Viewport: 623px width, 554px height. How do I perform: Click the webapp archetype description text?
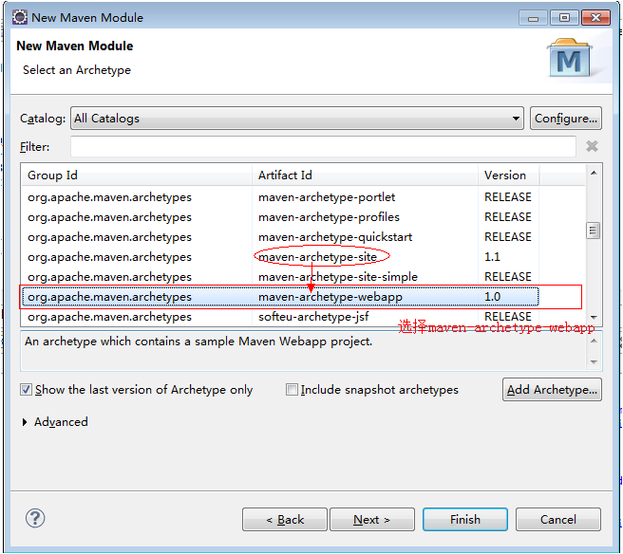tap(198, 342)
